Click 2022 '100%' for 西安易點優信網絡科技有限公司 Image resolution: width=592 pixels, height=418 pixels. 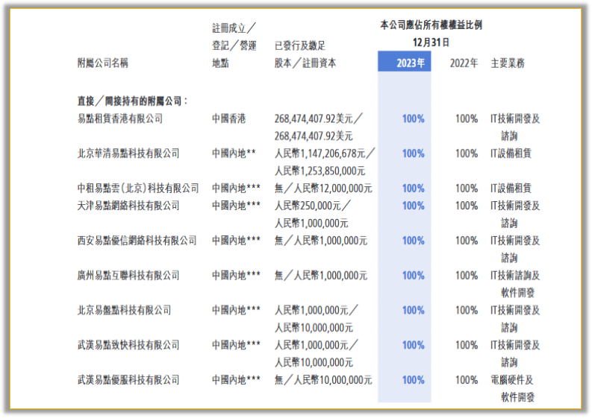point(467,240)
